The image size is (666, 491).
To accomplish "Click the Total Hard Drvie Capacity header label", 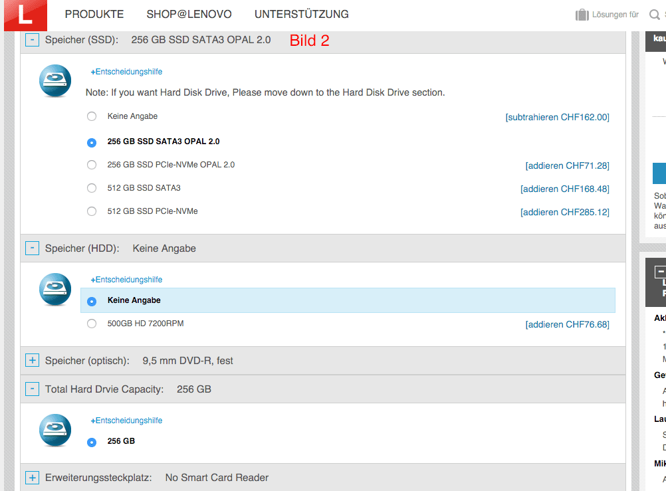I will pyautogui.click(x=104, y=389).
